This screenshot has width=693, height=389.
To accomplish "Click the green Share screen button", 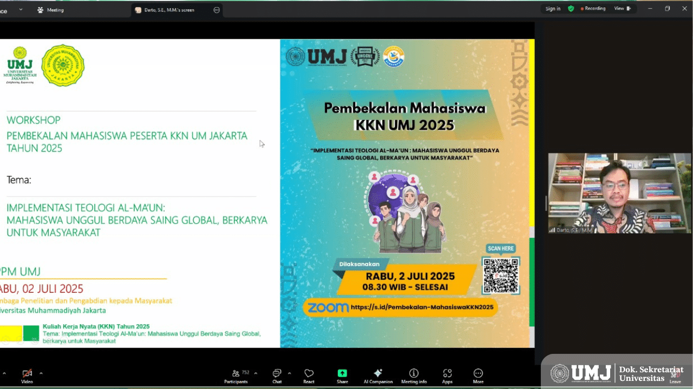I will [x=342, y=376].
